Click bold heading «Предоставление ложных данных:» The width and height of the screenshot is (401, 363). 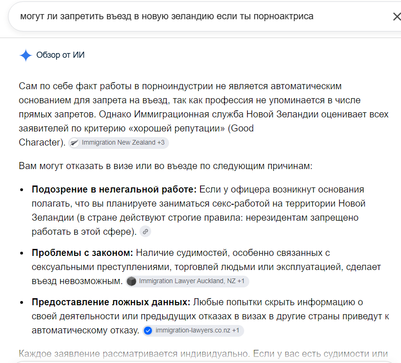pos(111,302)
